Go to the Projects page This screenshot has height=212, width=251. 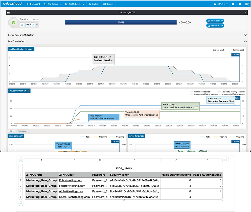(x=94, y=4)
